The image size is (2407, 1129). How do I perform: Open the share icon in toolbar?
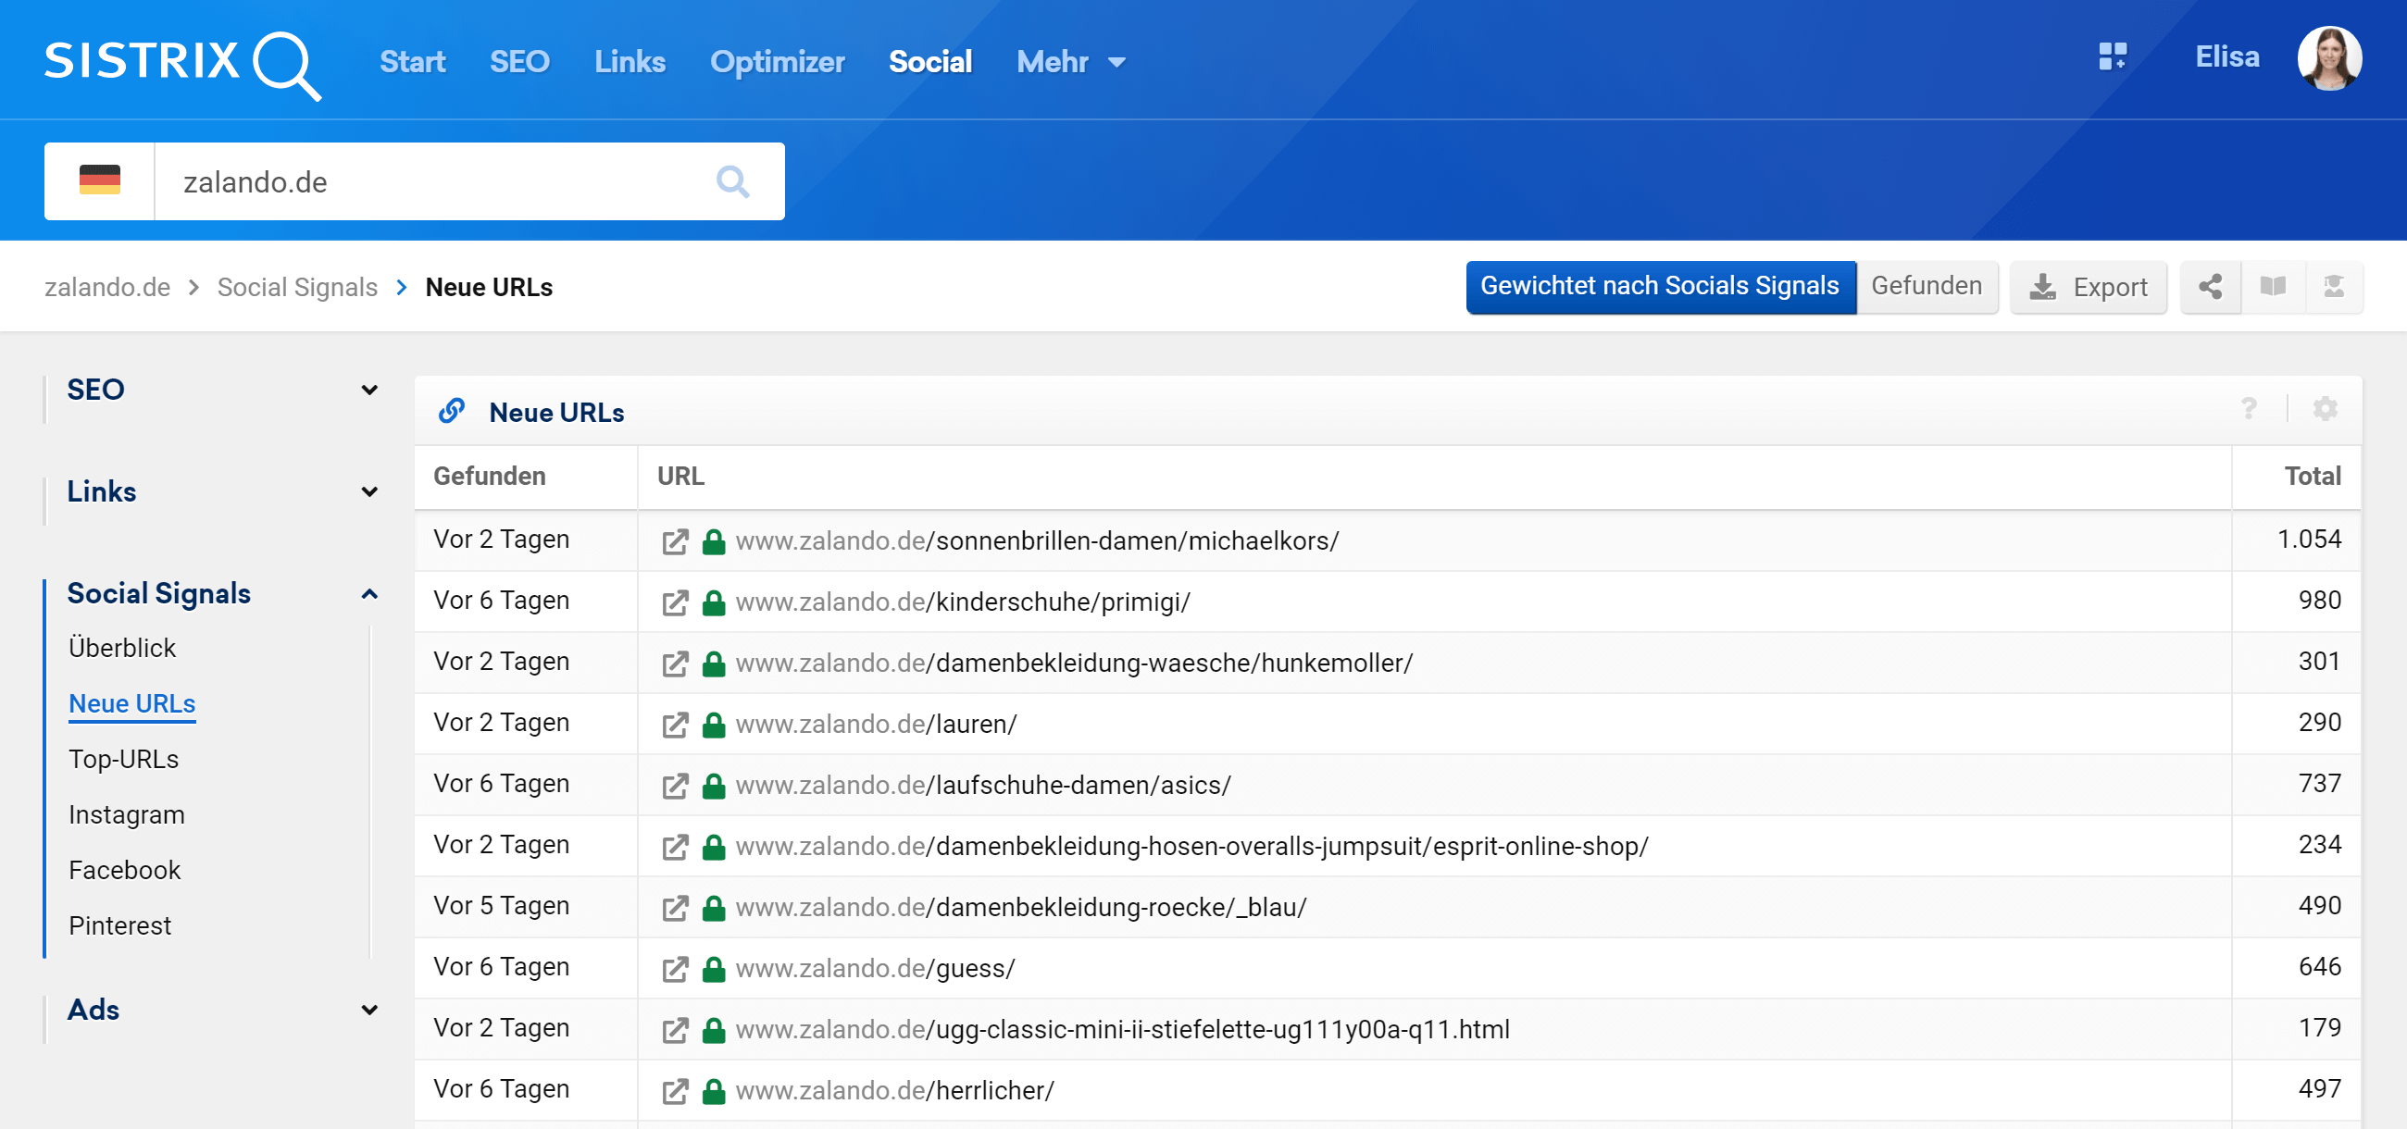point(2209,287)
